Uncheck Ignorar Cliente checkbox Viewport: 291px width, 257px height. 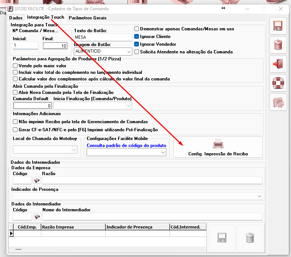(x=136, y=36)
